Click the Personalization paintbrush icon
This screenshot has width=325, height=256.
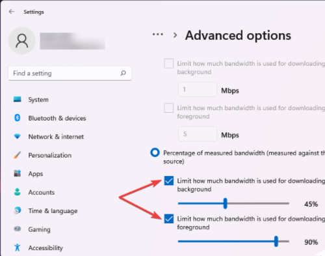click(18, 155)
